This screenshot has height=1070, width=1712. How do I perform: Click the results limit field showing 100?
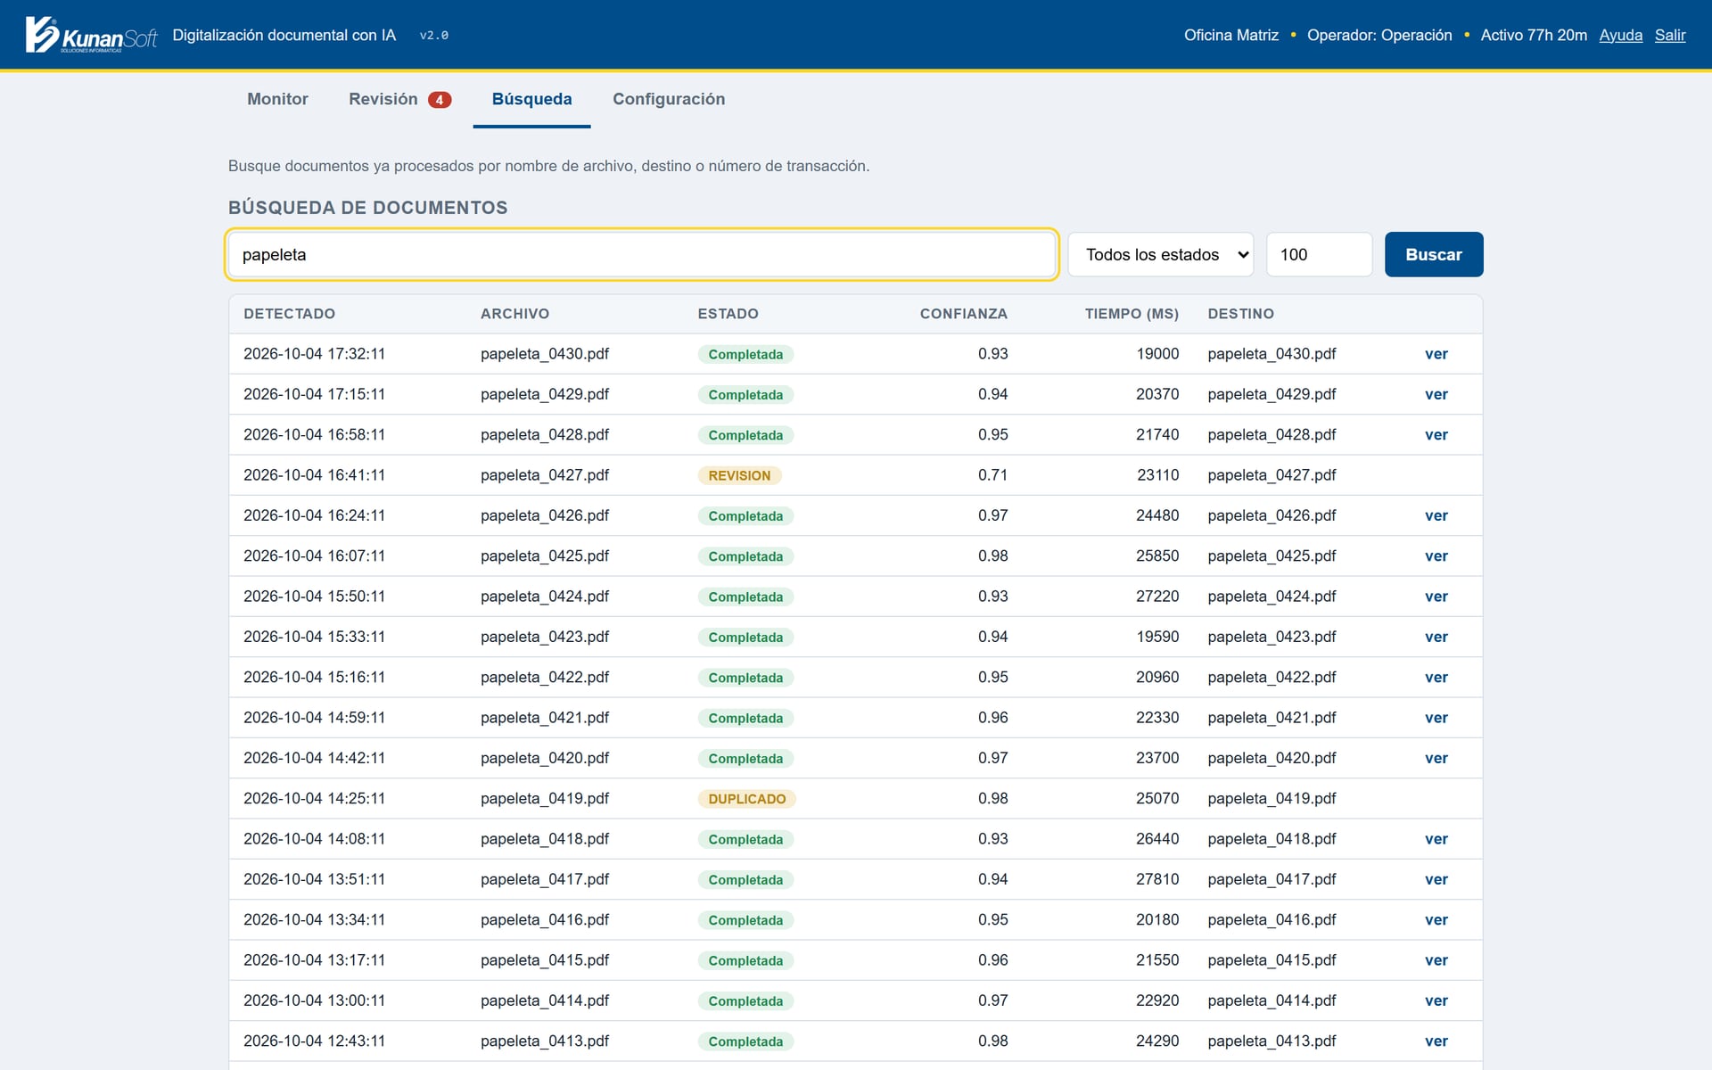(x=1319, y=254)
